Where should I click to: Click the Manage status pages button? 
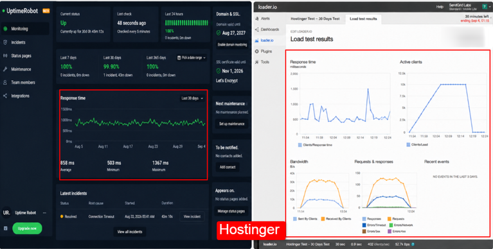(x=231, y=211)
